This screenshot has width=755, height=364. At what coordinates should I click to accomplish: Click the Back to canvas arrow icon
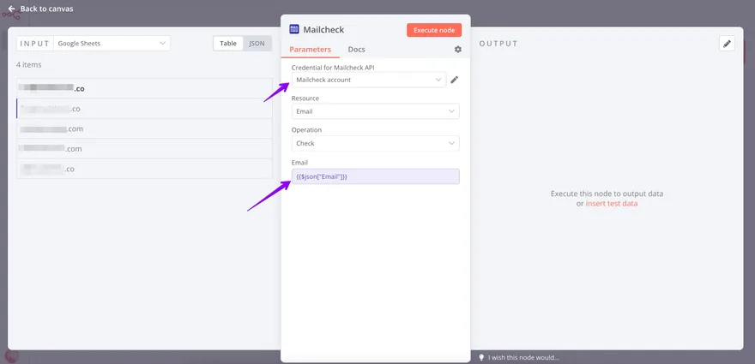pyautogui.click(x=11, y=9)
